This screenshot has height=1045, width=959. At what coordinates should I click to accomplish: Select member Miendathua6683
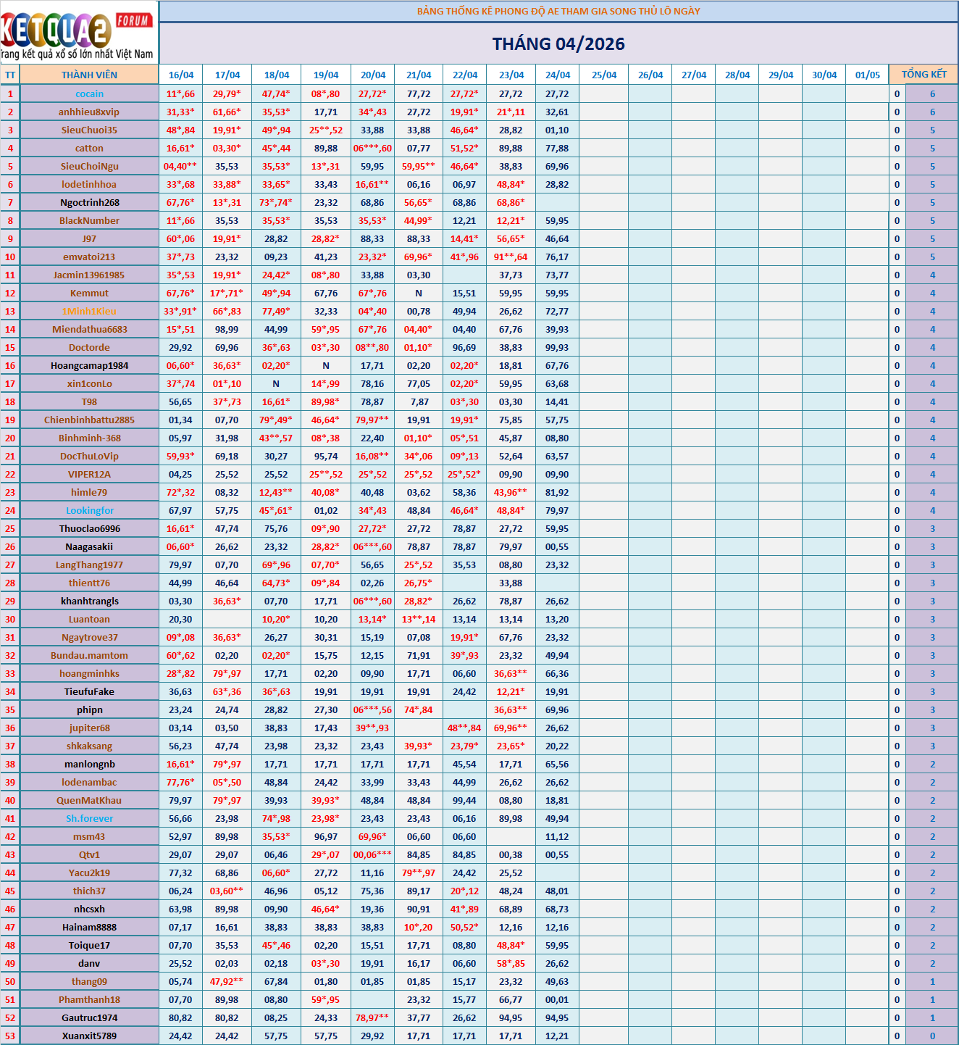89,329
